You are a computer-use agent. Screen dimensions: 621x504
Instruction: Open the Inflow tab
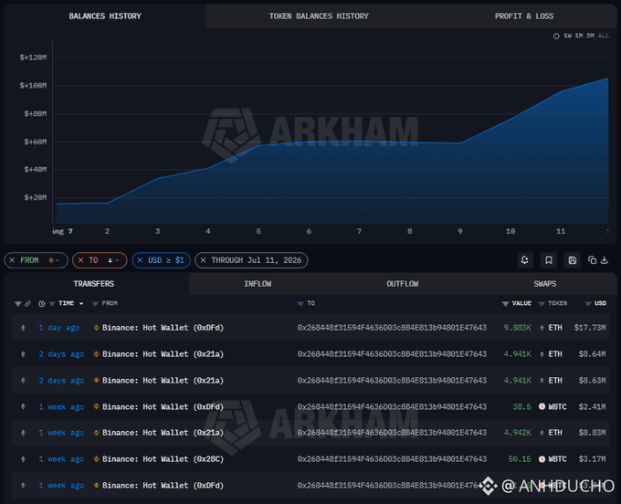pos(258,284)
